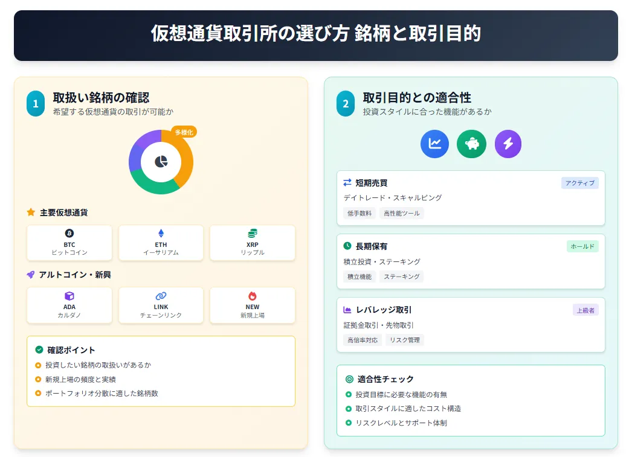Click the red flame icon above NEW
This screenshot has width=632, height=457.
click(x=253, y=296)
